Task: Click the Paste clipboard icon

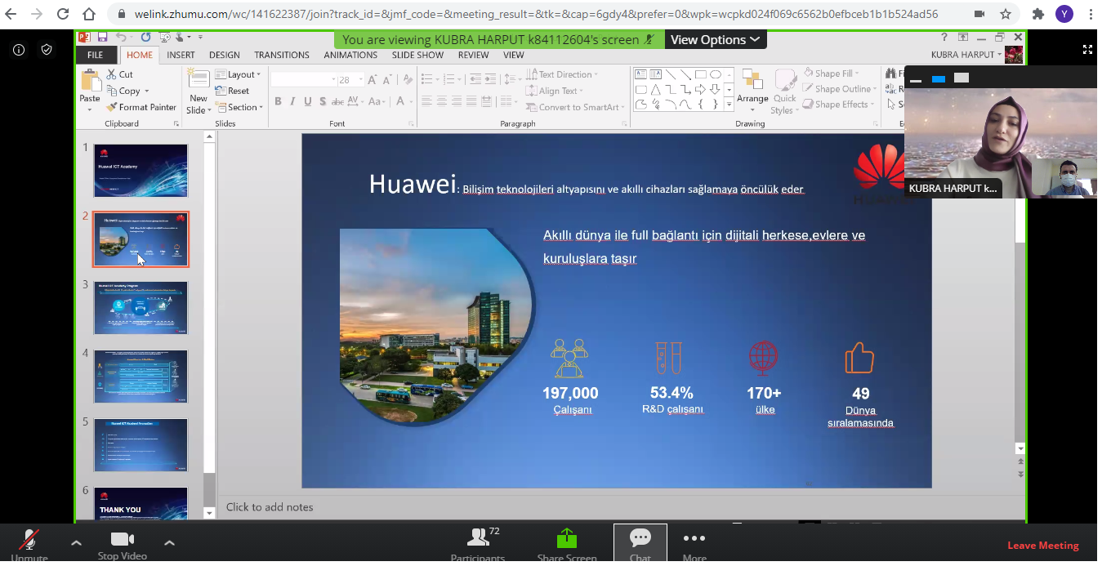Action: (x=90, y=82)
